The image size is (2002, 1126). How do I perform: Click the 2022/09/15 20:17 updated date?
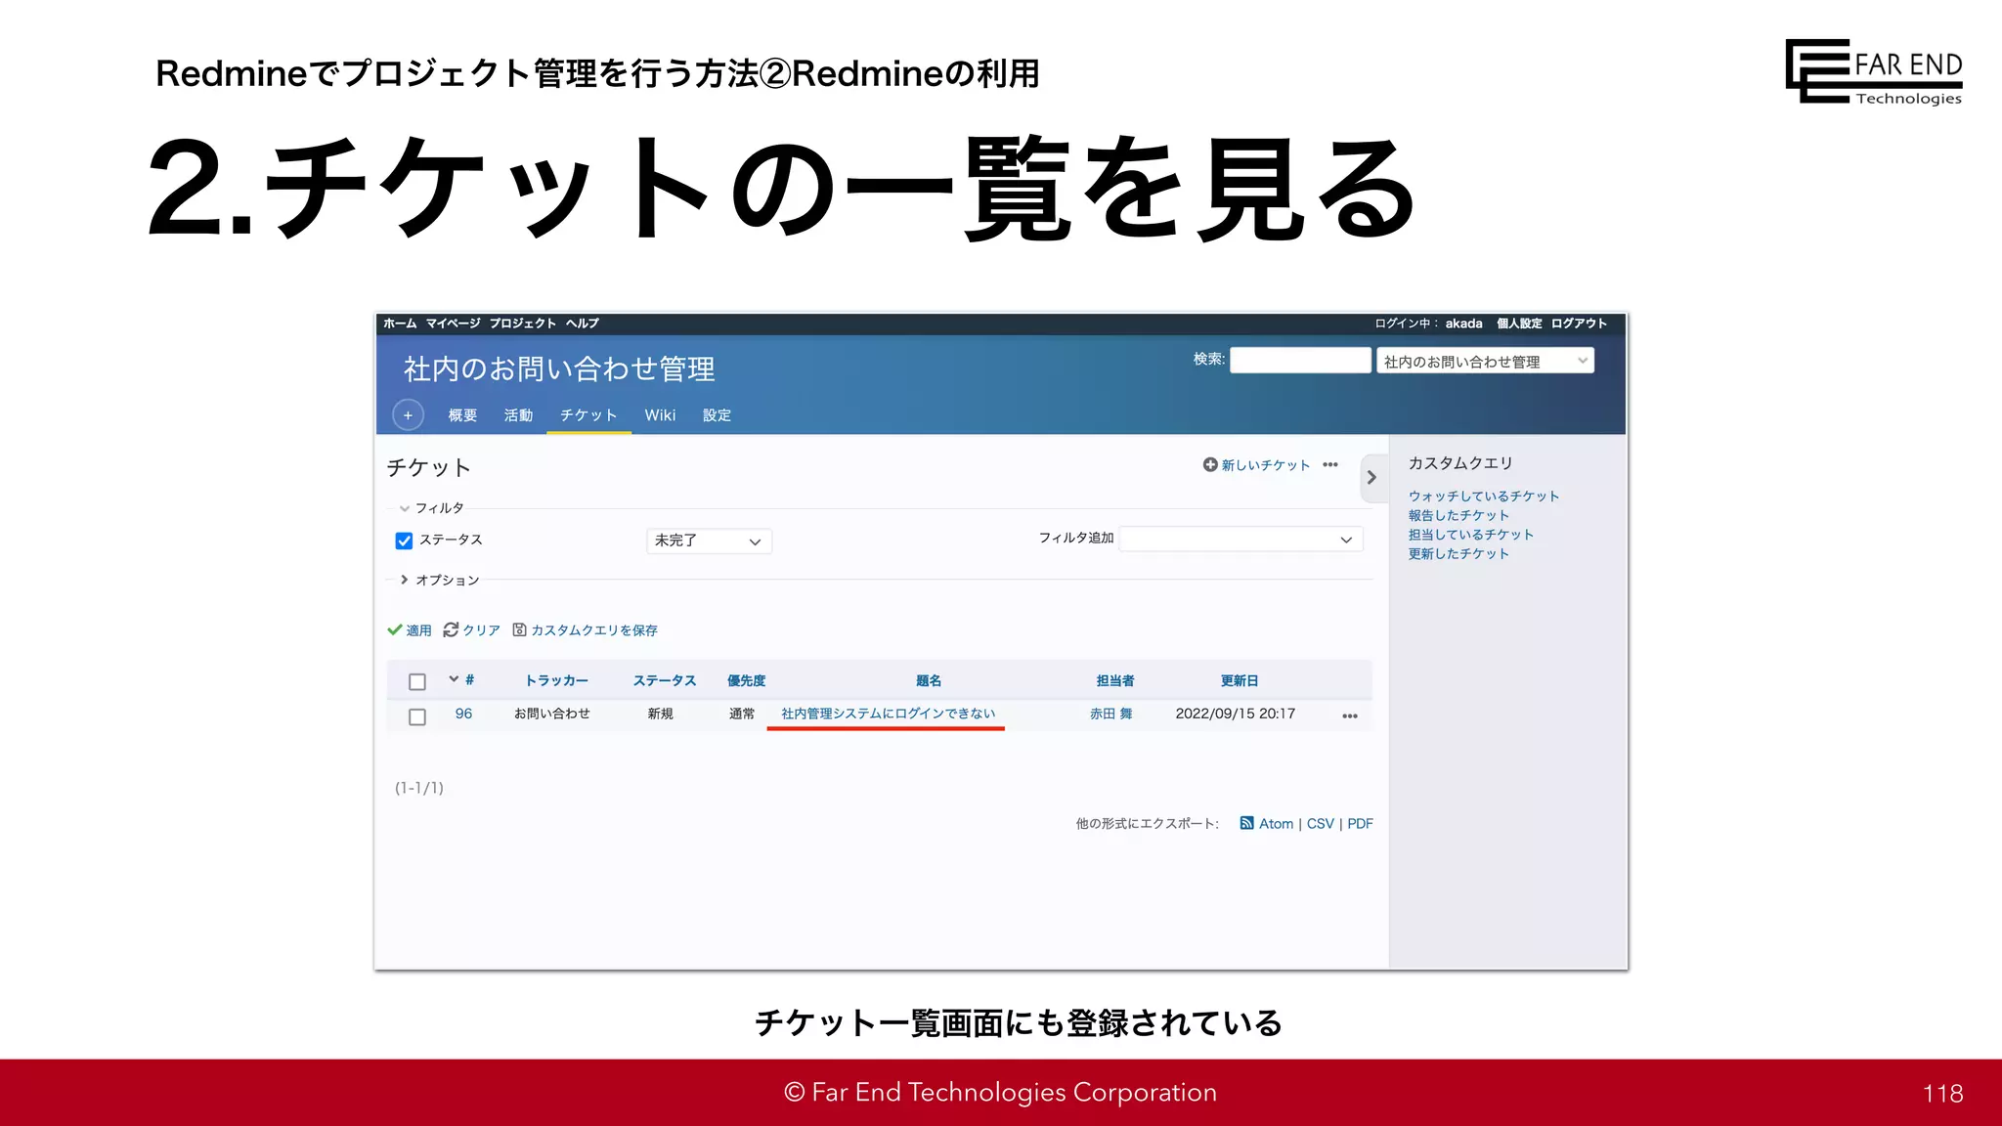[1236, 714]
